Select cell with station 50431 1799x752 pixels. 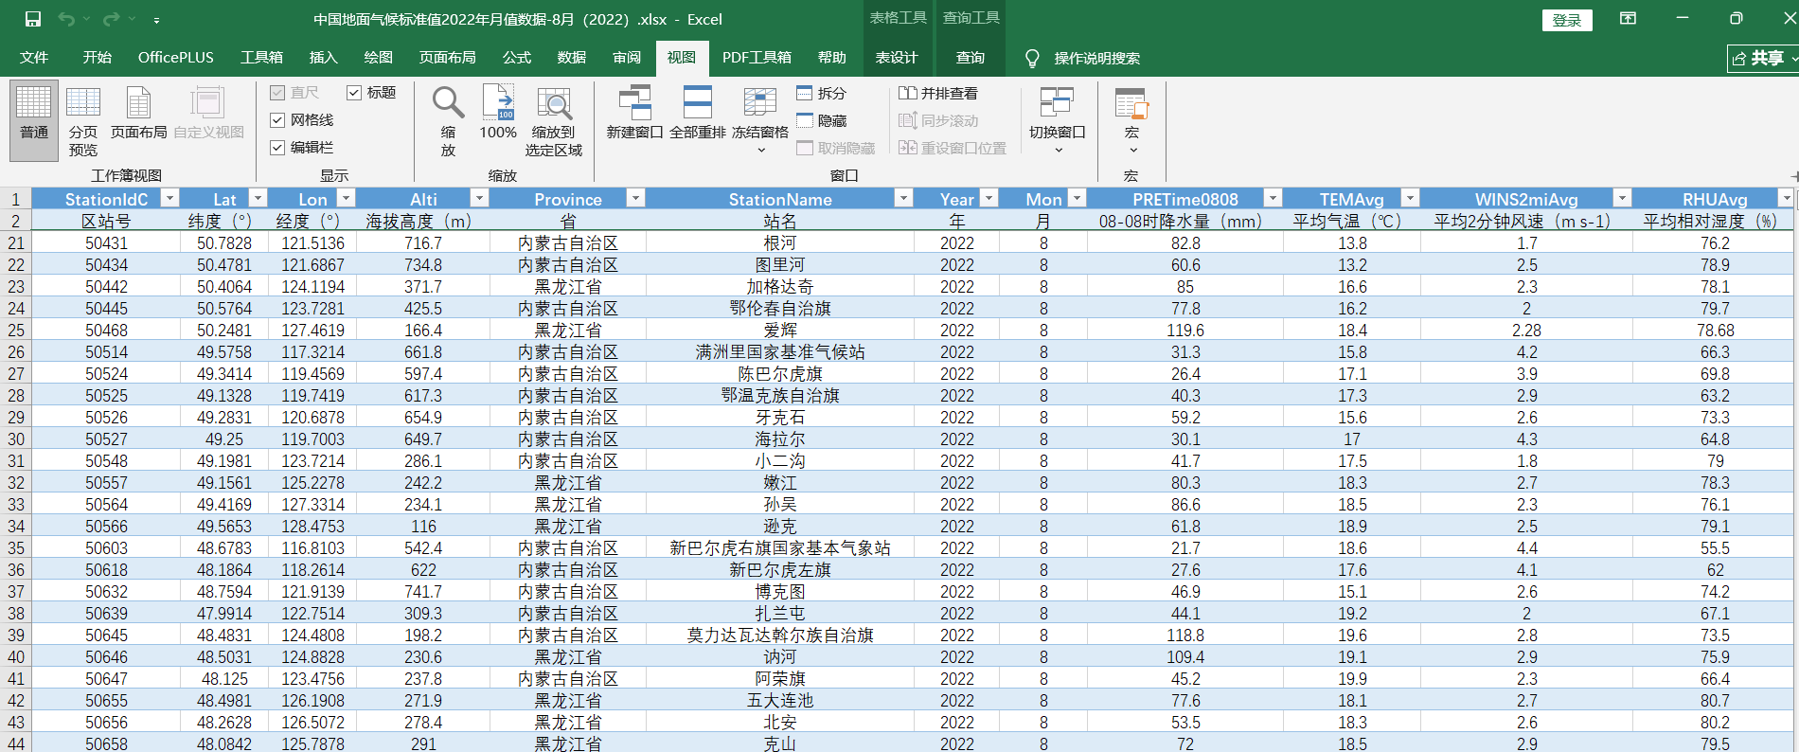[x=106, y=243]
